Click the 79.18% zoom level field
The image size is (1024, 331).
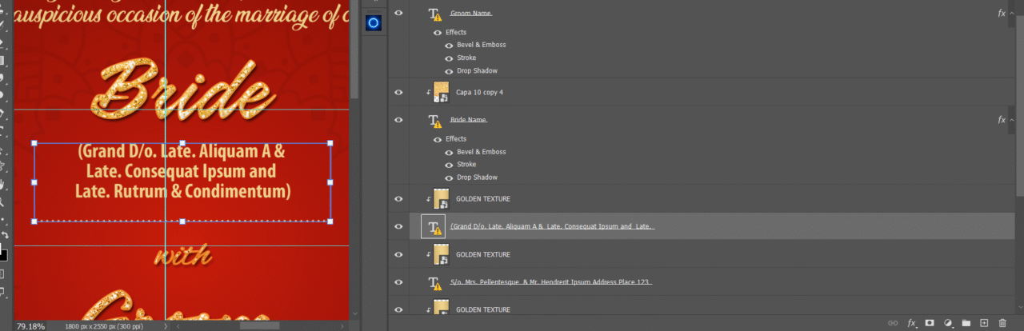coord(30,325)
